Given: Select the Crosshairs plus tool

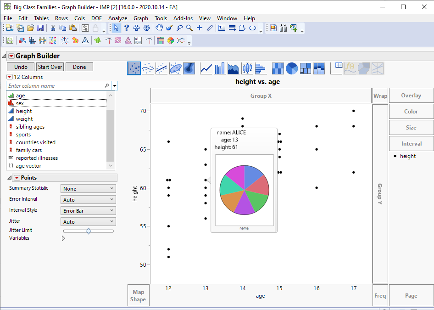Looking at the screenshot, I should coord(200,28).
